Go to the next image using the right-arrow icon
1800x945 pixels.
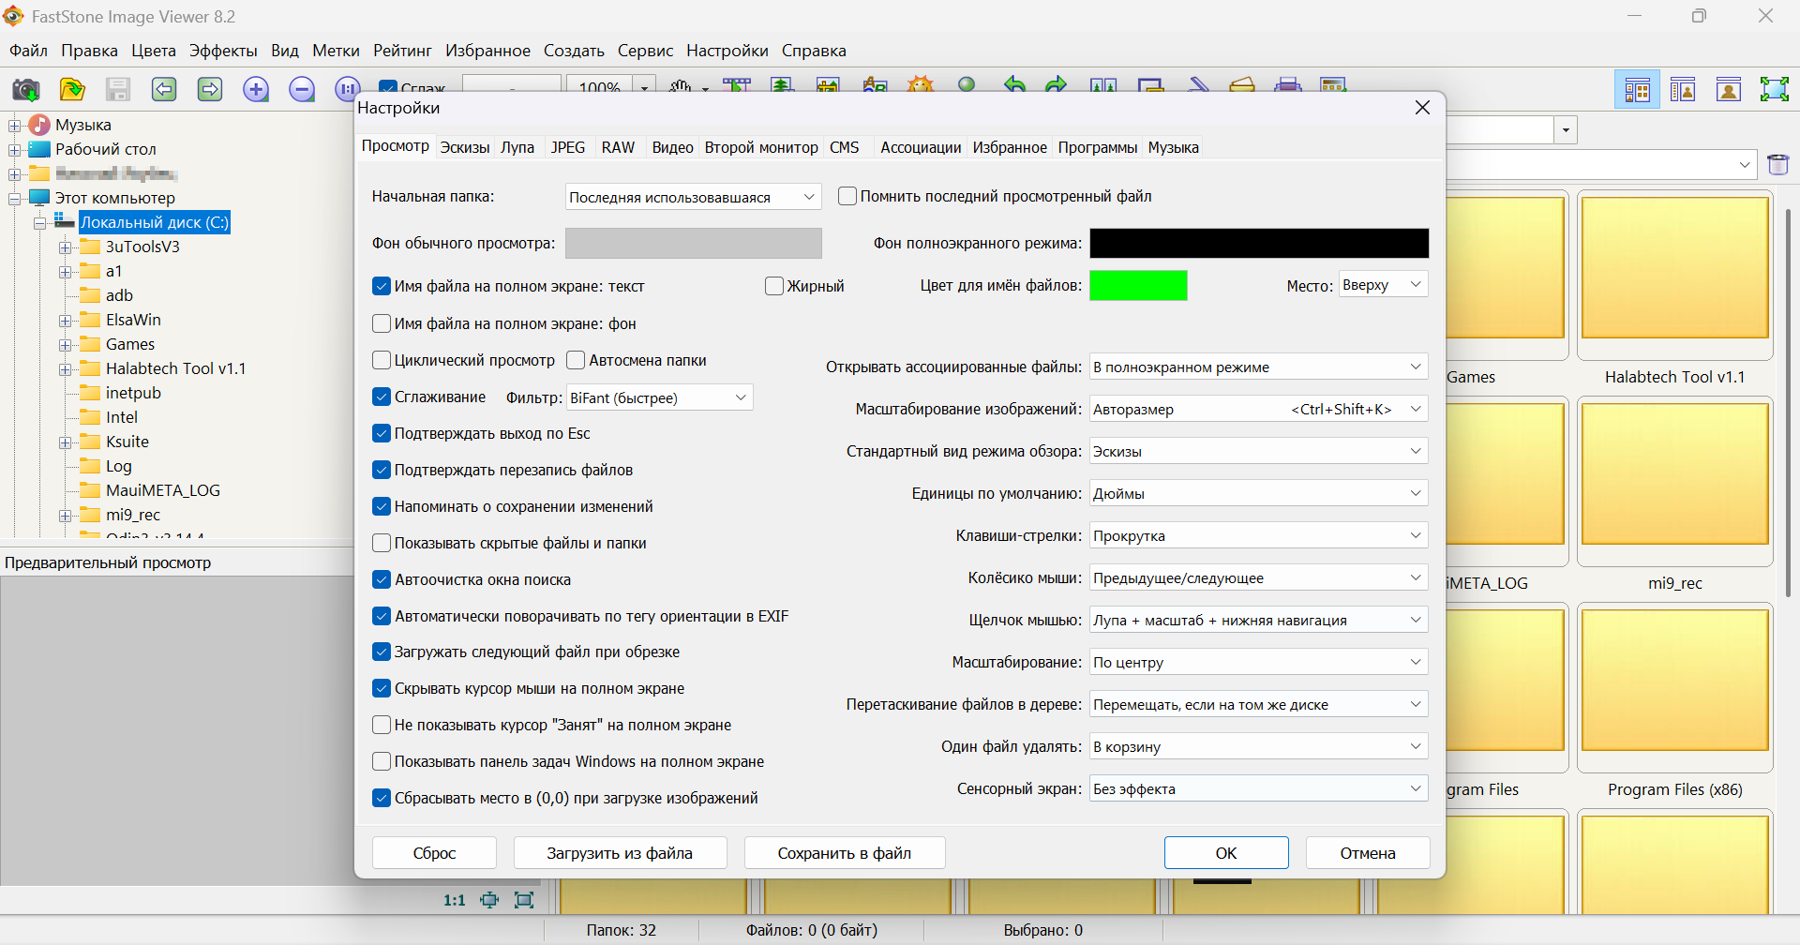(210, 89)
